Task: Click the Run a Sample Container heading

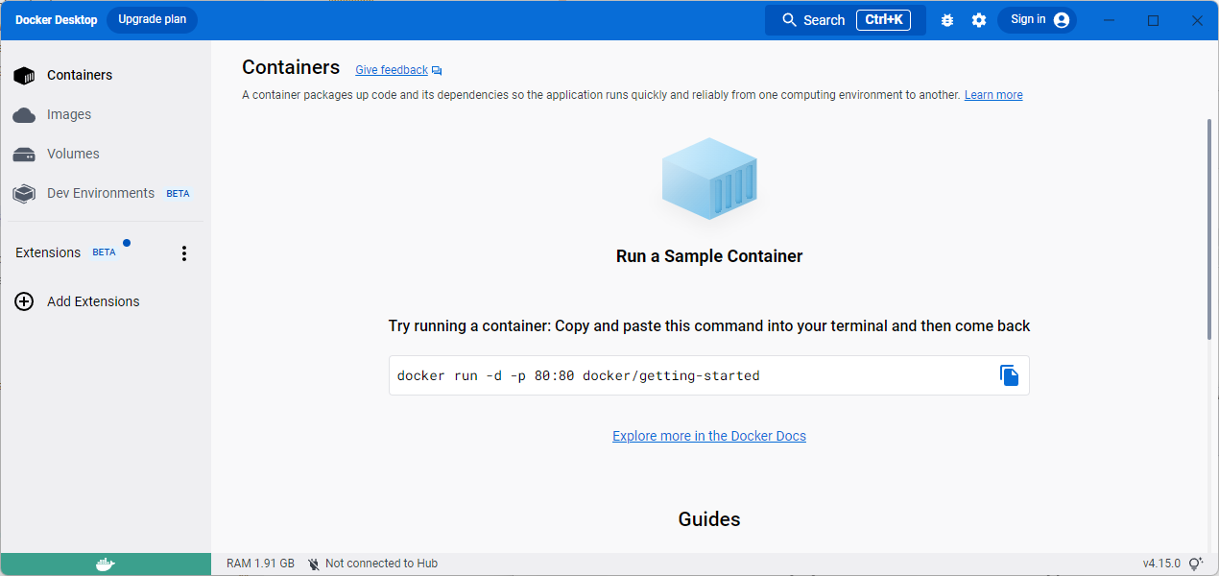Action: [709, 256]
